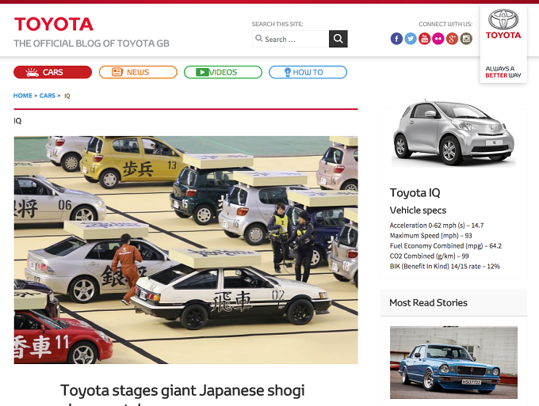539x406 pixels.
Task: Go to the Videos section
Action: tap(223, 72)
